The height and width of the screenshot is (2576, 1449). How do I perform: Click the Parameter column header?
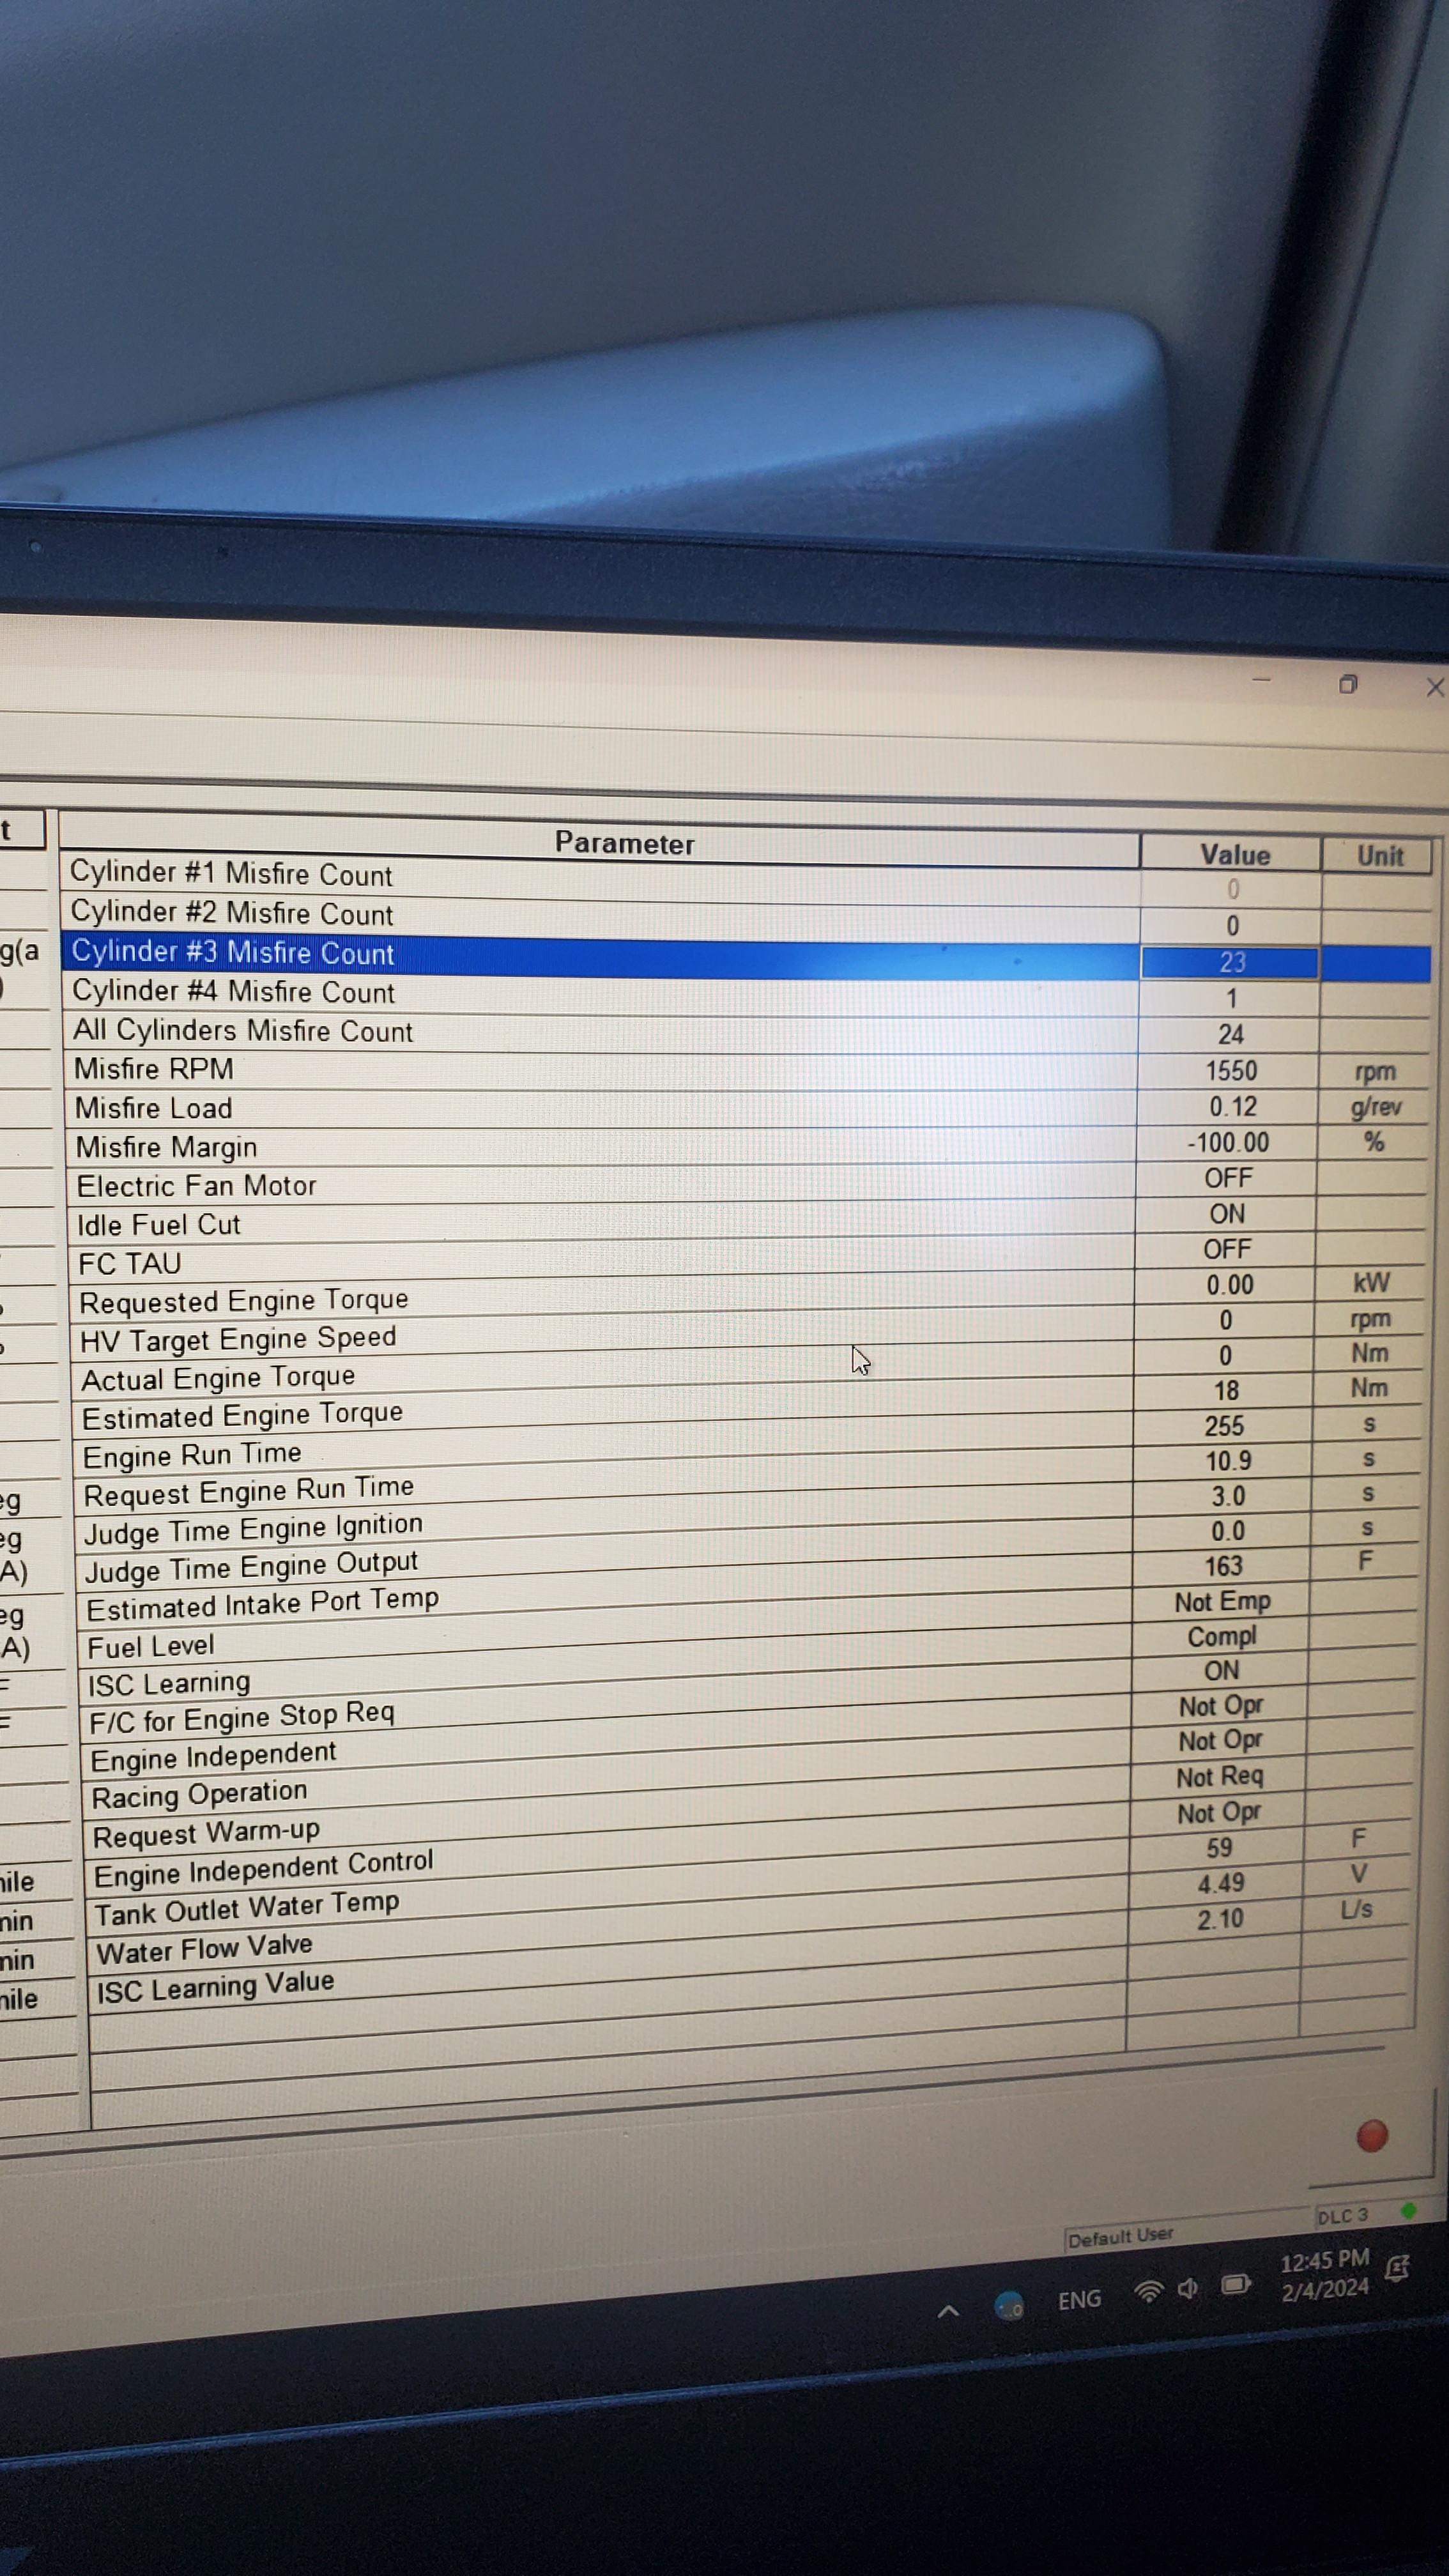pyautogui.click(x=600, y=840)
